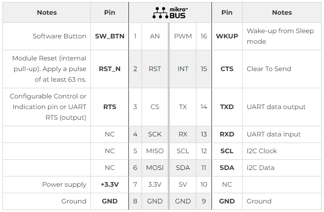Click the UART data input note
Screen dimensions: 324x212
pos(274,134)
